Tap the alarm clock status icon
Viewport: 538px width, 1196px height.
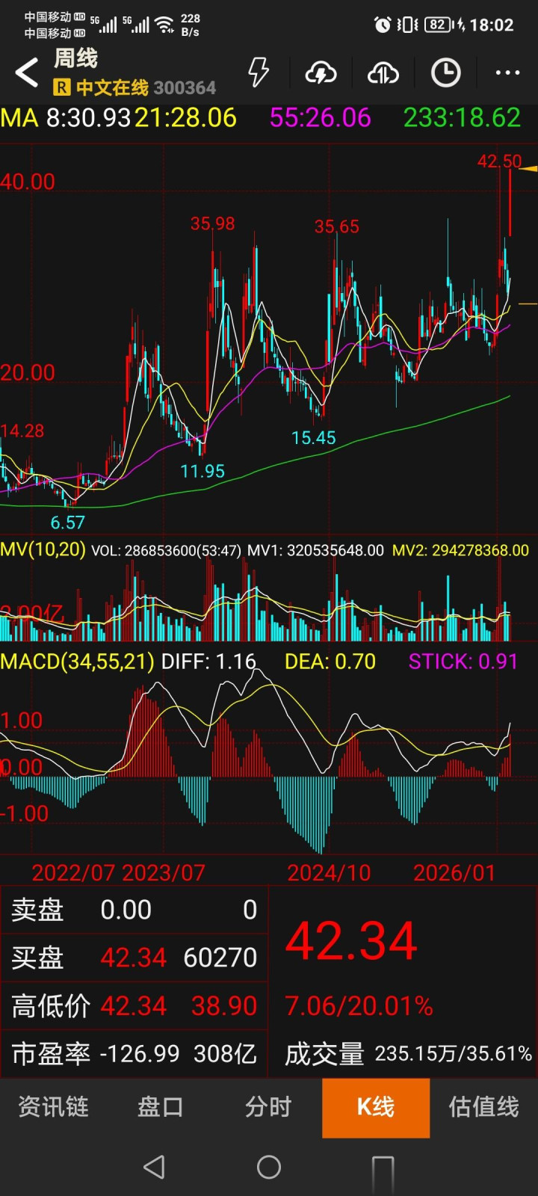coord(383,25)
